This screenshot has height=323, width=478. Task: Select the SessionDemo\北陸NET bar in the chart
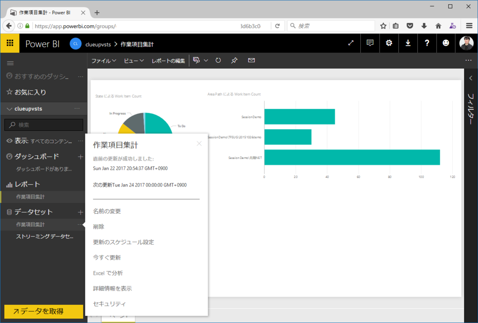[x=352, y=157]
